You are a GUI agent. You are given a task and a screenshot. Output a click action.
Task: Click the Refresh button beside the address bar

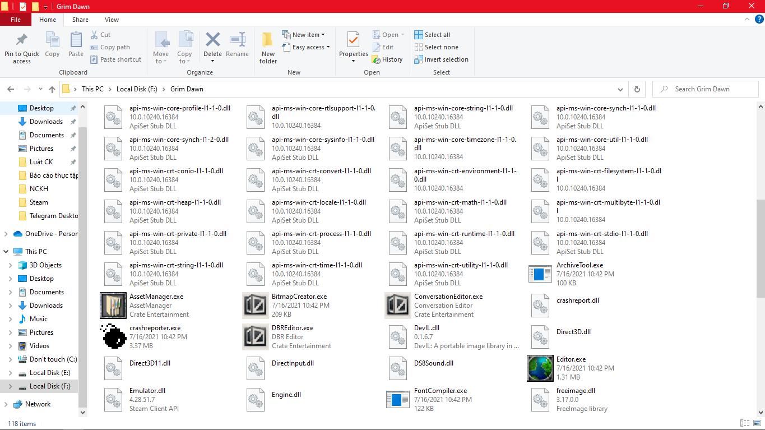tap(637, 89)
